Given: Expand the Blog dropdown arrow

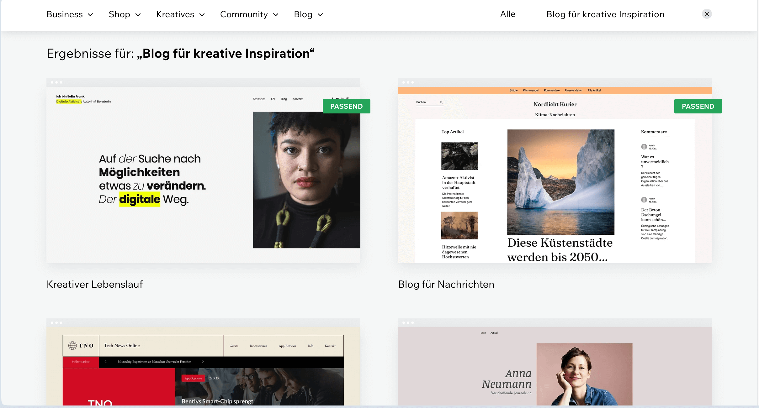Looking at the screenshot, I should pos(320,15).
